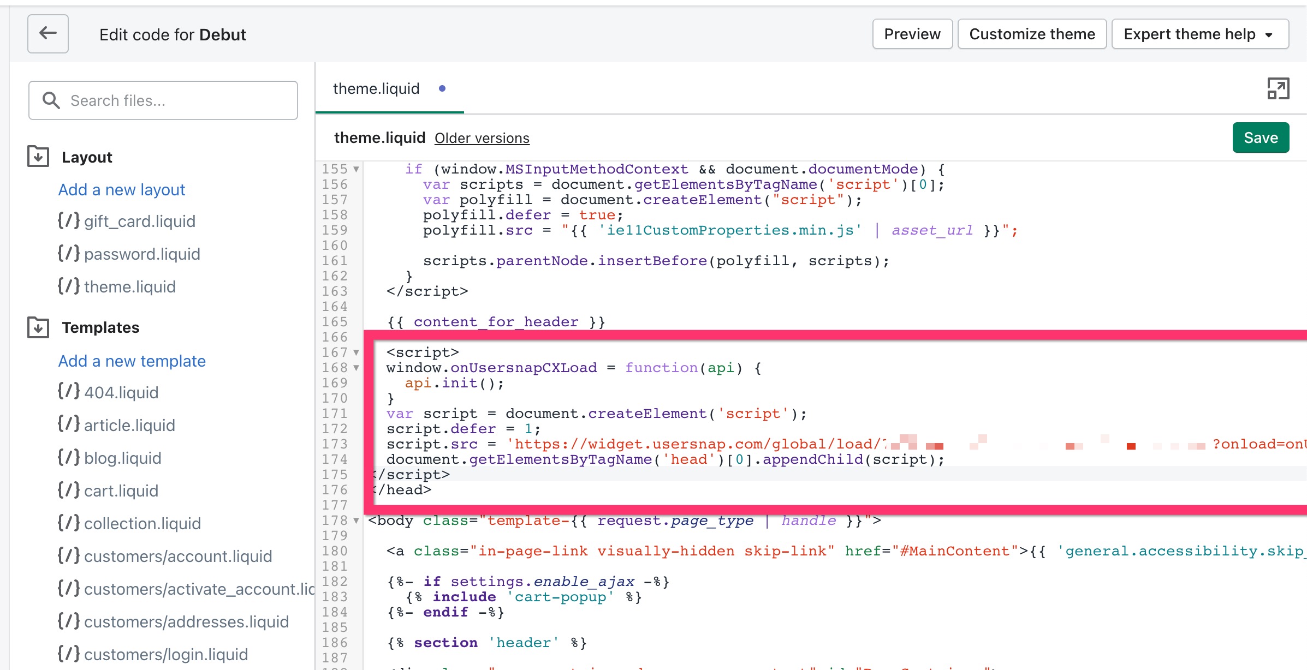1307x670 pixels.
Task: Click the back arrow button
Action: [x=48, y=34]
